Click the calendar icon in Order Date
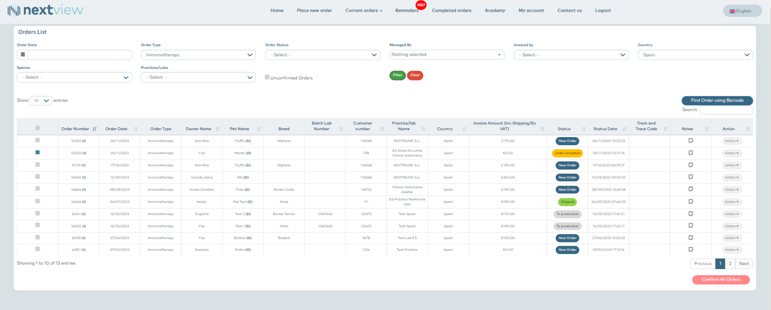This screenshot has height=310, width=771. 23,55
